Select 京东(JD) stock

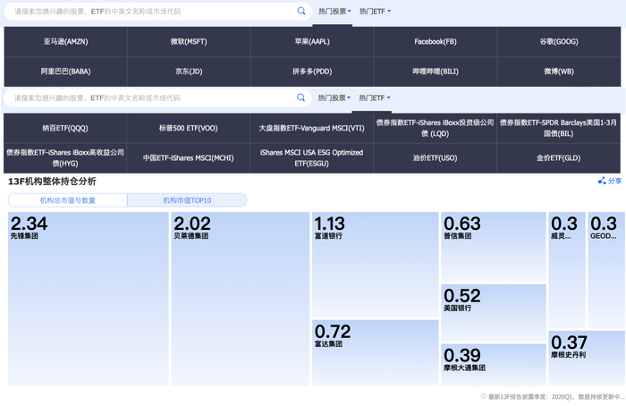(x=189, y=72)
